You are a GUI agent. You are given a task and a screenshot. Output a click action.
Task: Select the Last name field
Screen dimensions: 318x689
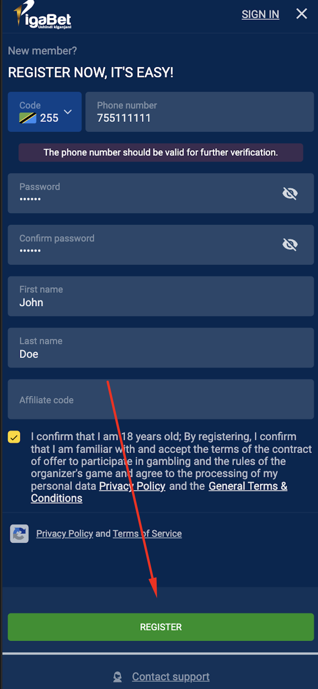click(x=161, y=348)
